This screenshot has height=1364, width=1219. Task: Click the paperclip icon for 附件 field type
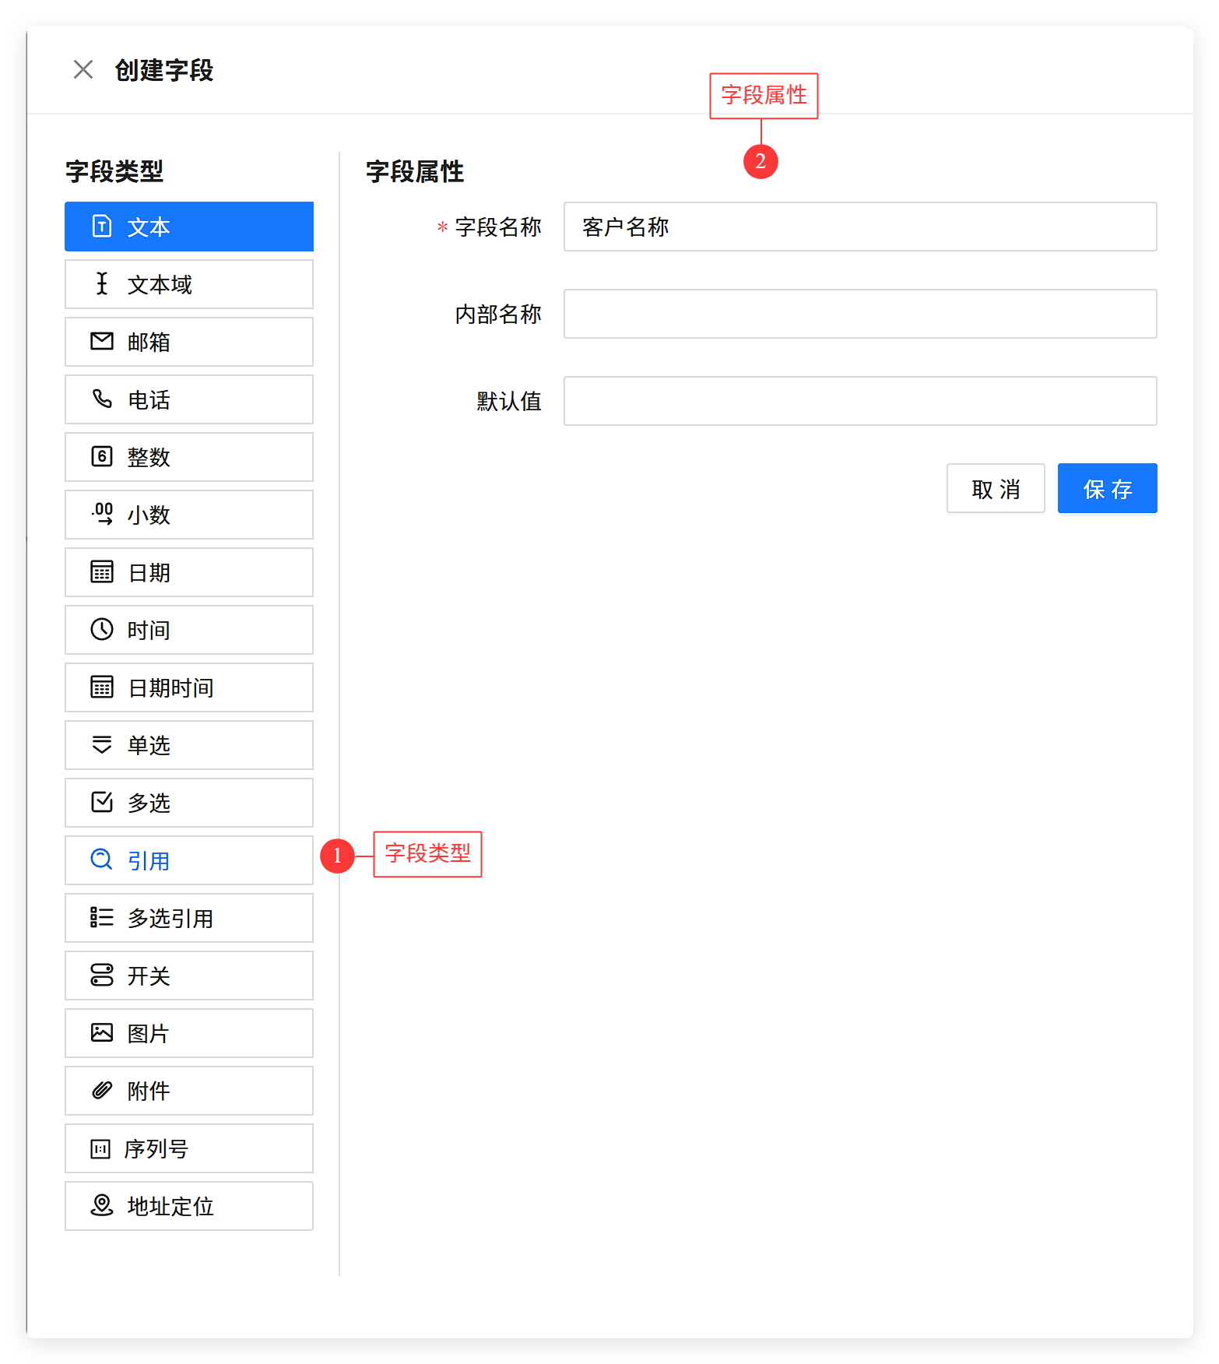pos(102,1090)
